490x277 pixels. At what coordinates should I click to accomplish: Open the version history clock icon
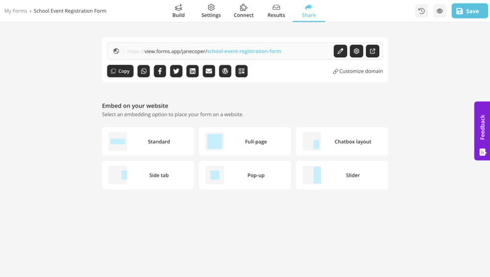[x=421, y=11]
